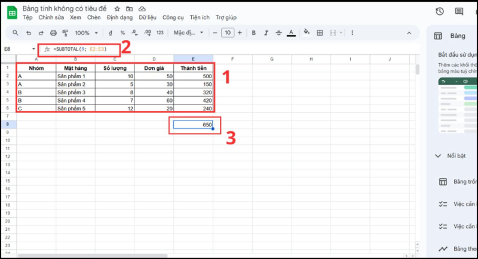Click the Bảng panel table icon
This screenshot has height=259, width=478.
pos(438,36)
